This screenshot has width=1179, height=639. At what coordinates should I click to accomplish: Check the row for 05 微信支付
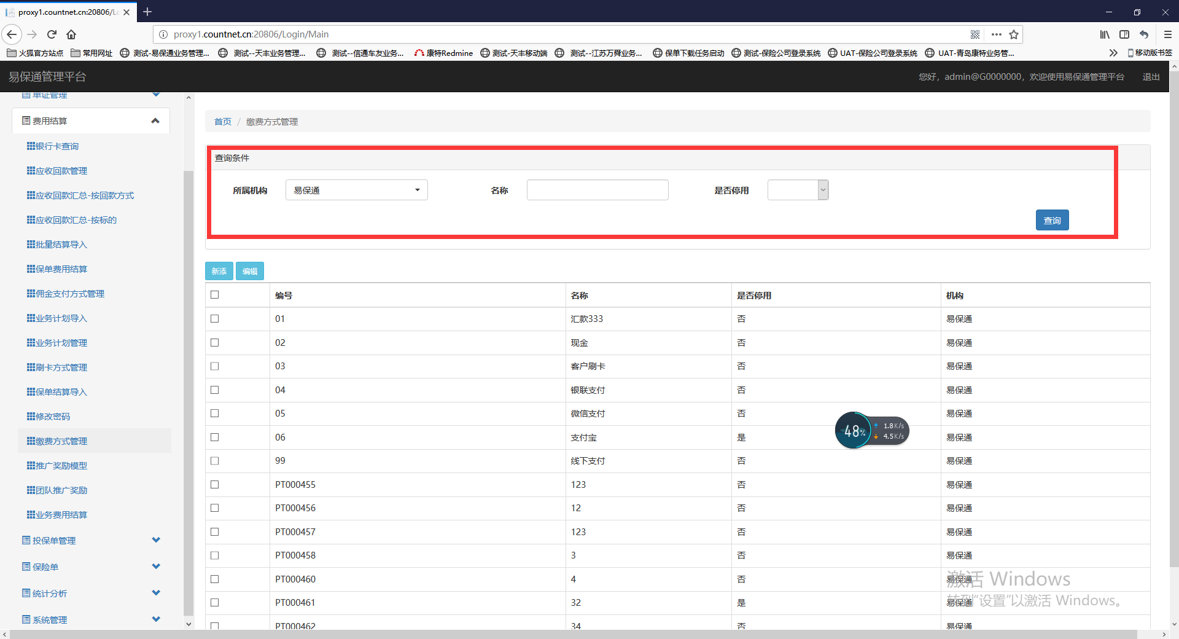click(214, 413)
